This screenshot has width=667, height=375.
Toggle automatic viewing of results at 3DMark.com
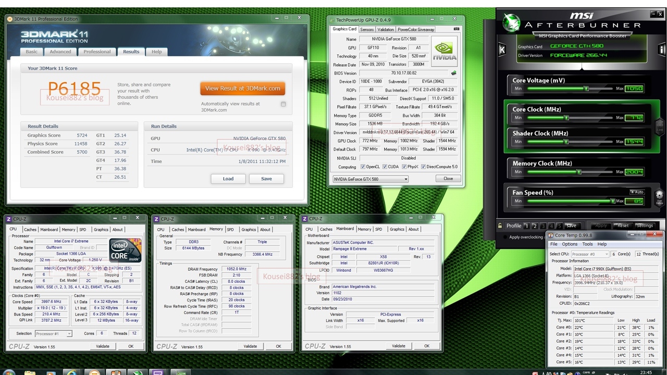point(283,104)
